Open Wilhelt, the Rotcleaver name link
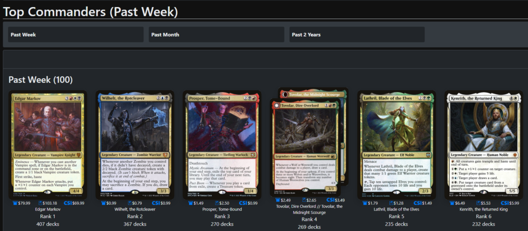 [135, 209]
